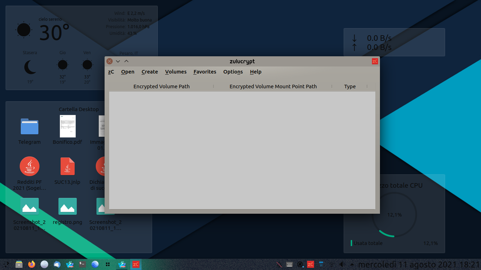Open the zC menu in zulucrypt
Screen dimensions: 481x270
pyautogui.click(x=111, y=72)
